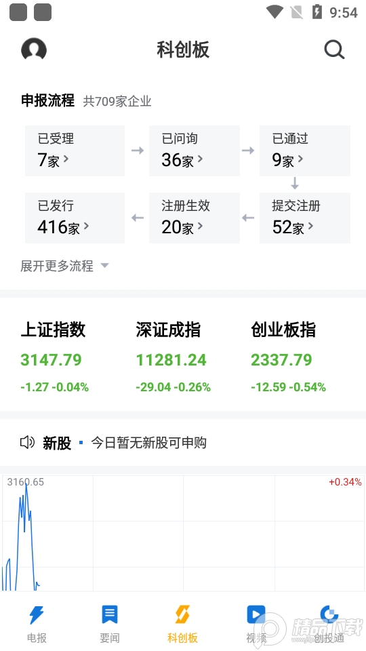Open search with the magnifier icon
The height and width of the screenshot is (651, 366).
pos(334,50)
